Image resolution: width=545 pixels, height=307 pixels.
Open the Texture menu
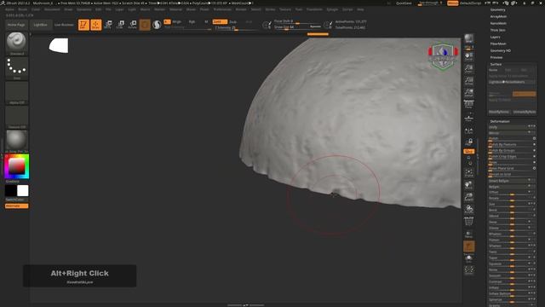coord(285,9)
